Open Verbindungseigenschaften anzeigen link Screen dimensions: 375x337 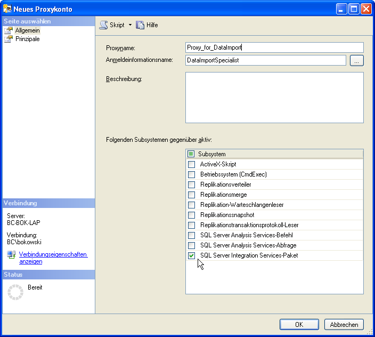(53, 258)
